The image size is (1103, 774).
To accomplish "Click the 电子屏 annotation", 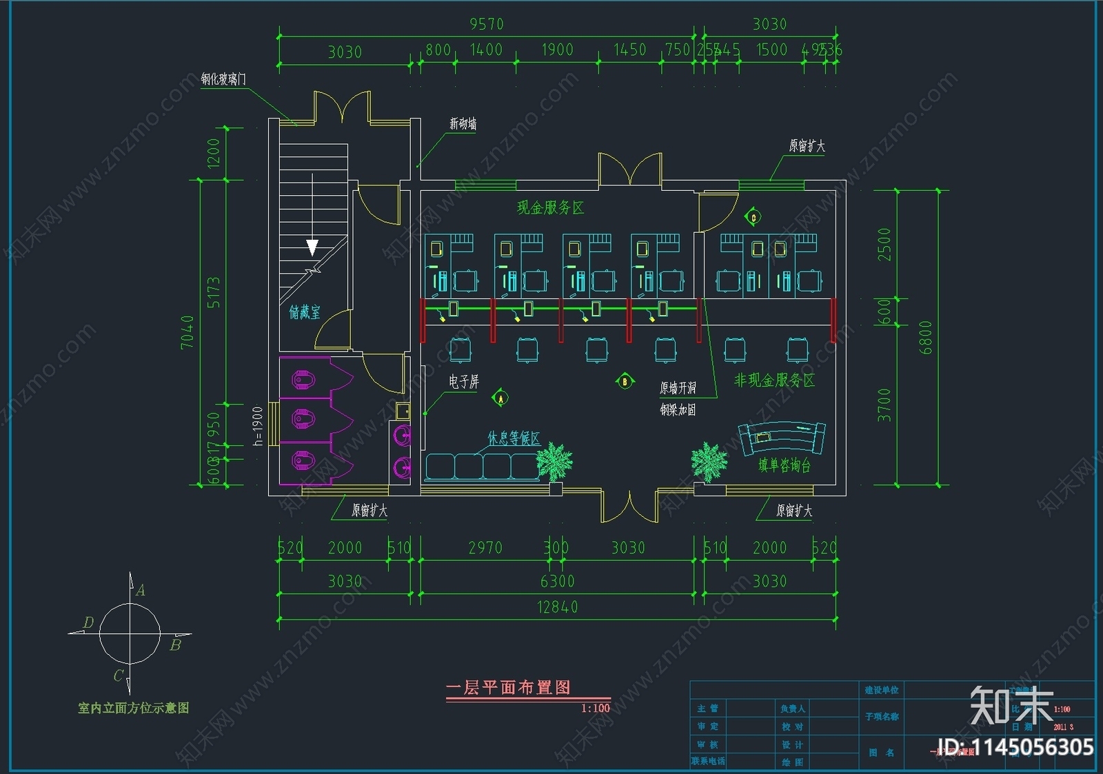I will [463, 381].
